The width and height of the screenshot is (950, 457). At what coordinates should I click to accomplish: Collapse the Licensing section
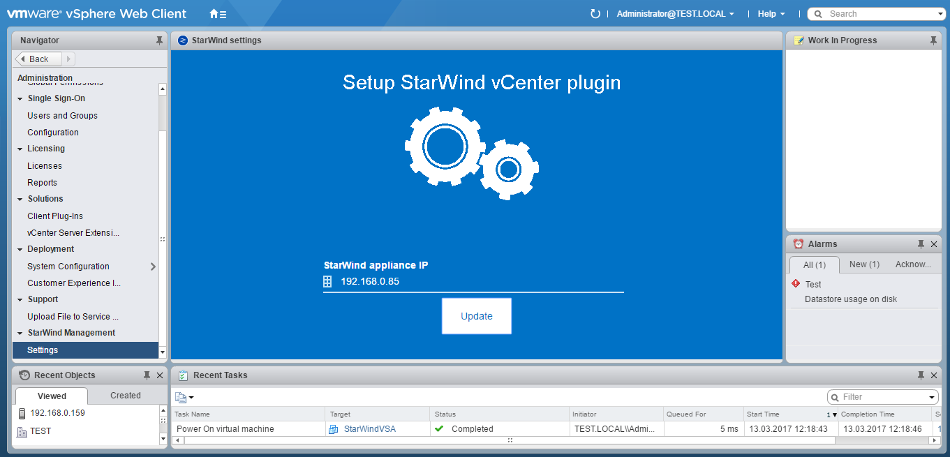(20, 149)
